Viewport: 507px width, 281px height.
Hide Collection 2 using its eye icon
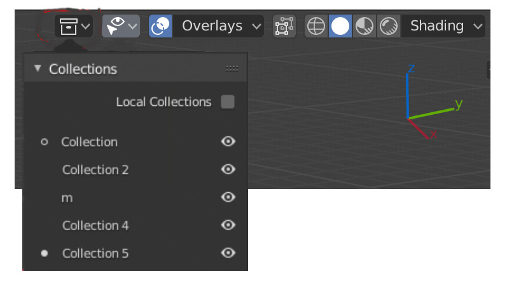[x=228, y=169]
